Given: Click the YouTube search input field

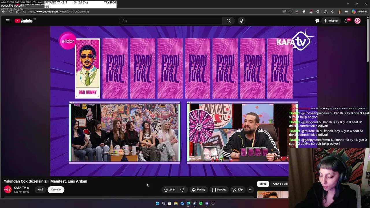Looking at the screenshot, I should pyautogui.click(x=171, y=21).
